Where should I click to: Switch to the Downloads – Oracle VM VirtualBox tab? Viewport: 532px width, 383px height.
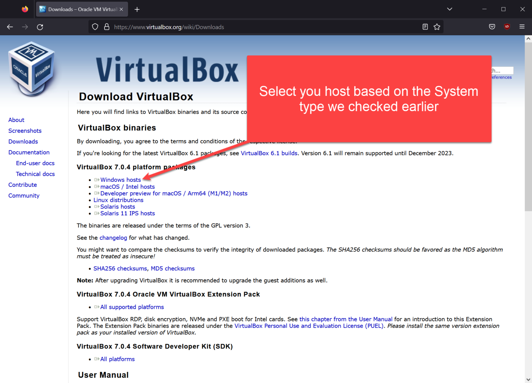pos(80,9)
